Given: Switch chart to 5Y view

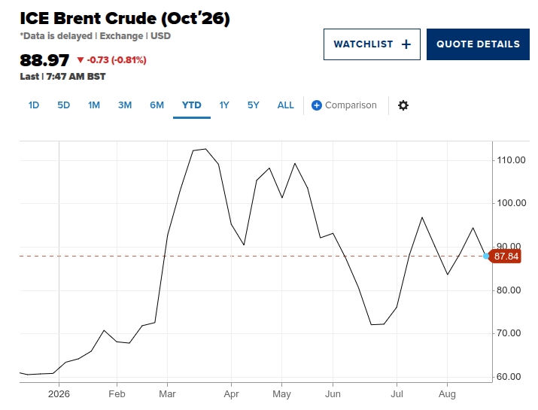Looking at the screenshot, I should (254, 105).
